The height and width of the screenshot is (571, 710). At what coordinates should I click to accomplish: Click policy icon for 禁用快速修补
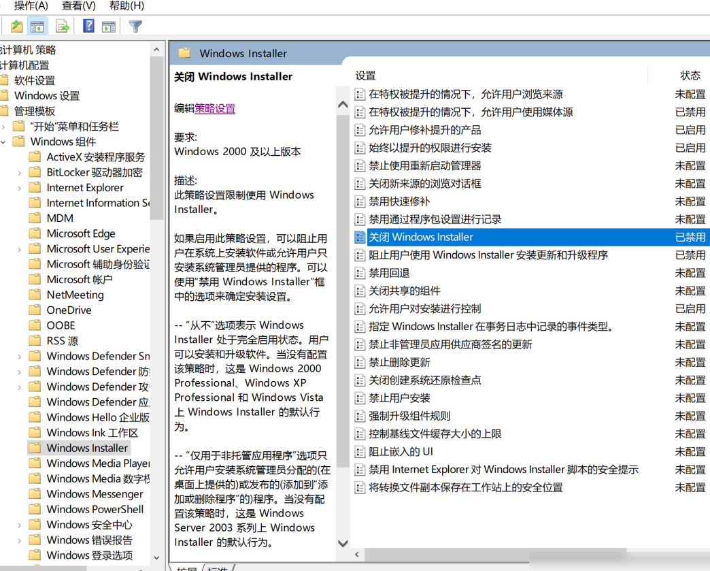(360, 201)
